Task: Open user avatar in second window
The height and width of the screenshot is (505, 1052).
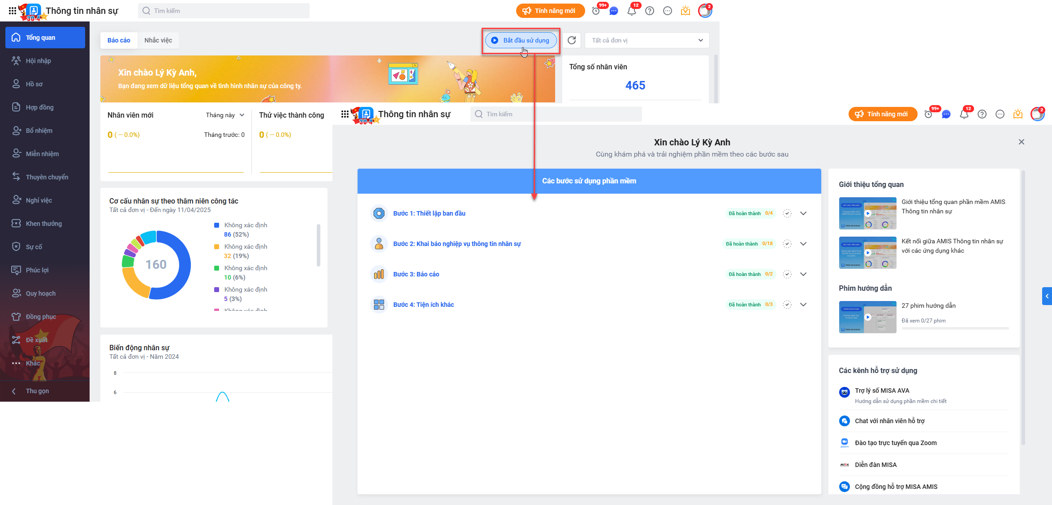Action: click(x=1038, y=114)
